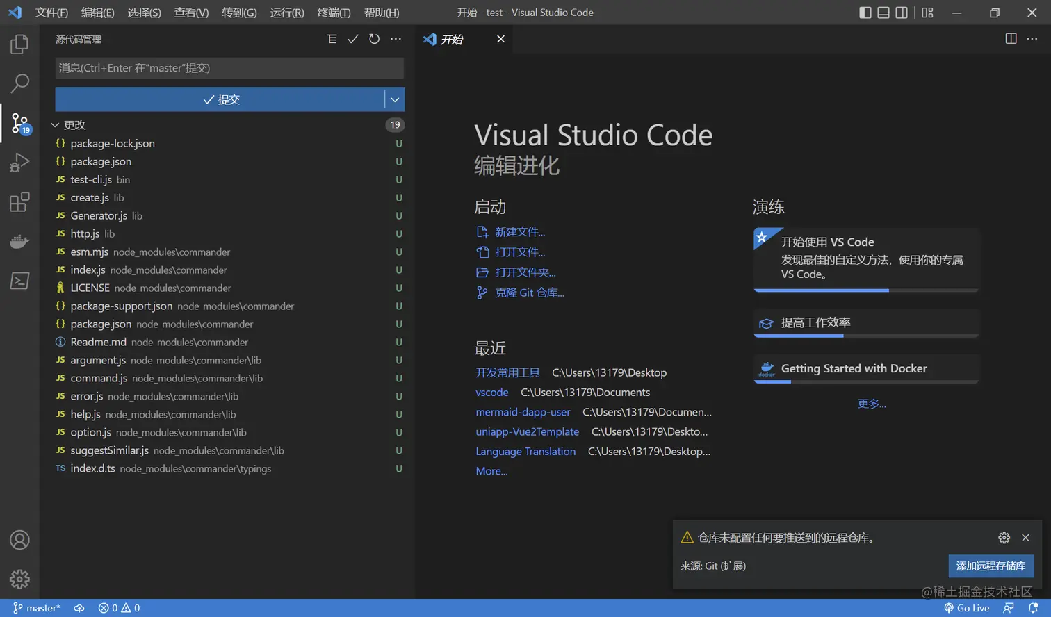This screenshot has width=1051, height=617.
Task: Toggle the primary sidebar layout button
Action: click(x=865, y=13)
